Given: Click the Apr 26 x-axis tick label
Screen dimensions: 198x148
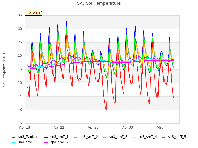Looking at the screenshot, I should pyautogui.click(x=93, y=127).
